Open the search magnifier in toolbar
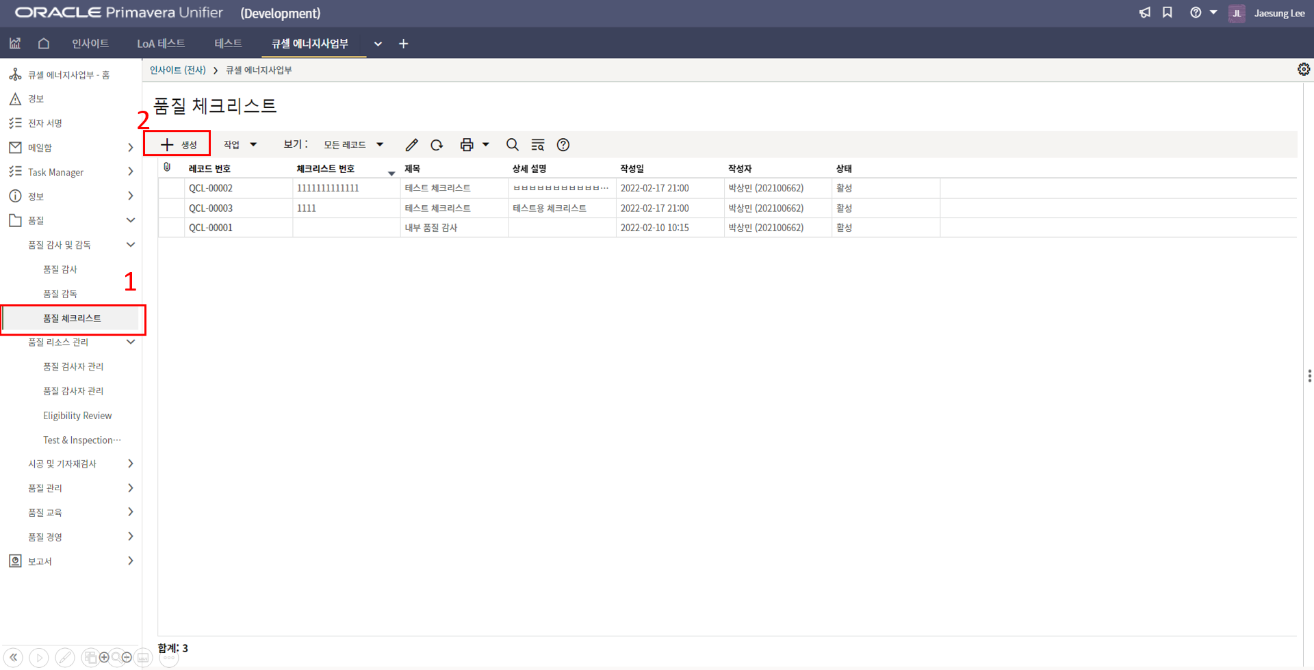 pos(512,145)
